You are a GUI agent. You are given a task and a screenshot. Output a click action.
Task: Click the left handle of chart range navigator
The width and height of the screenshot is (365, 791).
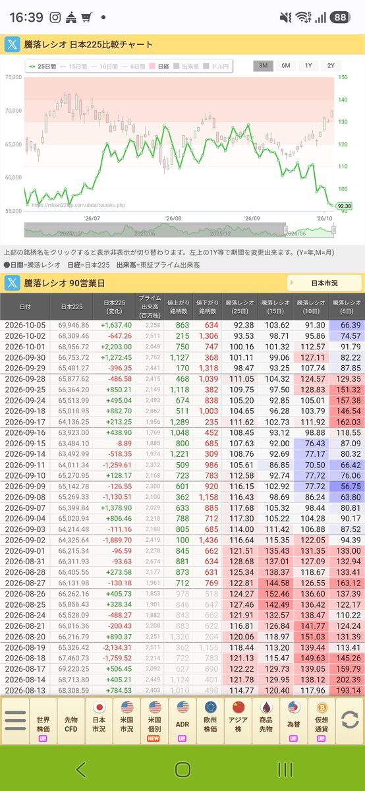coord(286,229)
